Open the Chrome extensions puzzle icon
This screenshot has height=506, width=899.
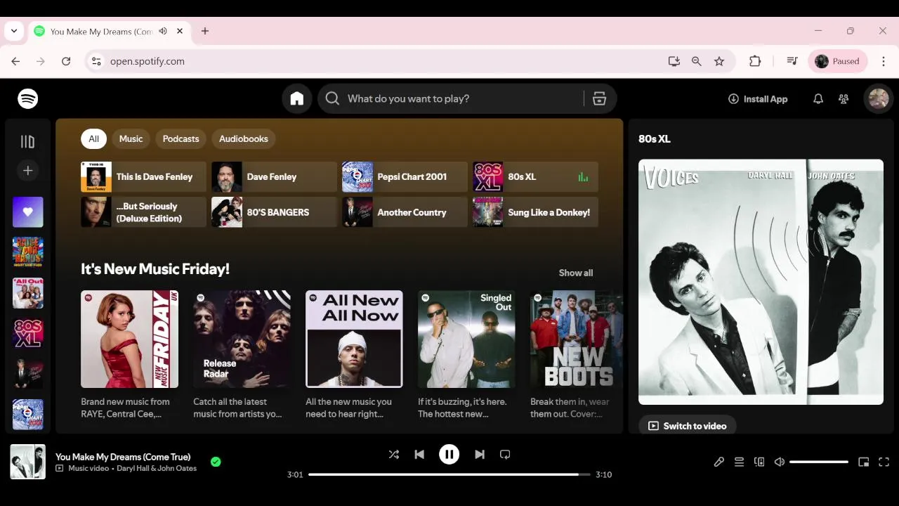[x=755, y=61]
